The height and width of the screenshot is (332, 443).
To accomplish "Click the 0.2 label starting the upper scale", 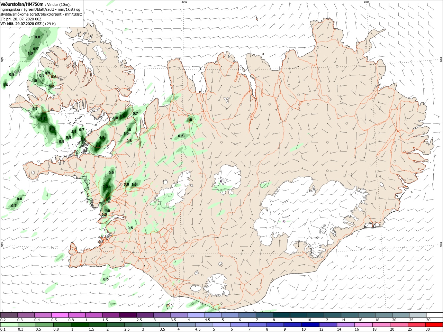I will click(x=3, y=320).
